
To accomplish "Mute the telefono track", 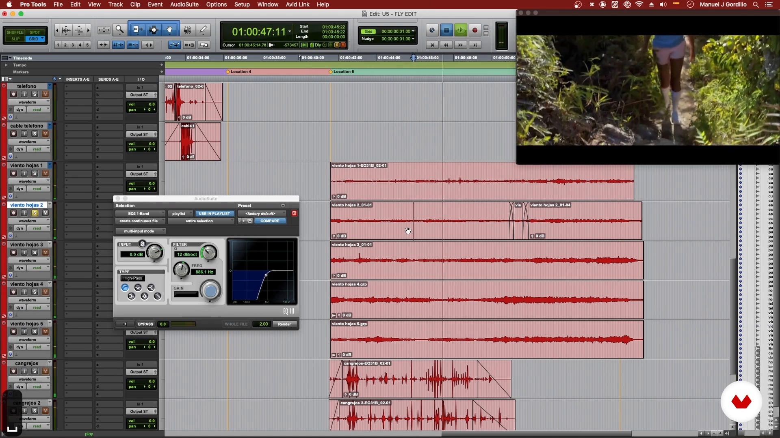I will [45, 94].
